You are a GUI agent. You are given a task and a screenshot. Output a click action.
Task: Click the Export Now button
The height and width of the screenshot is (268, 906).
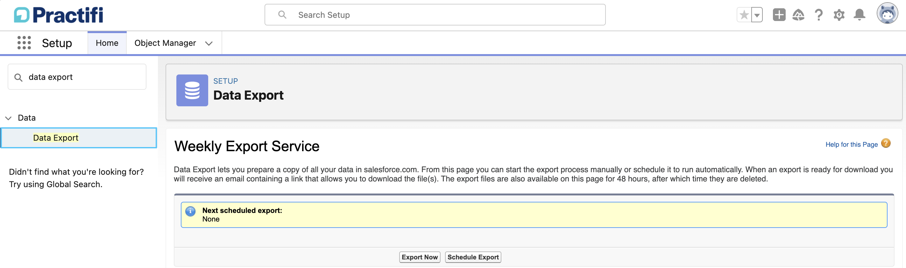(x=420, y=257)
